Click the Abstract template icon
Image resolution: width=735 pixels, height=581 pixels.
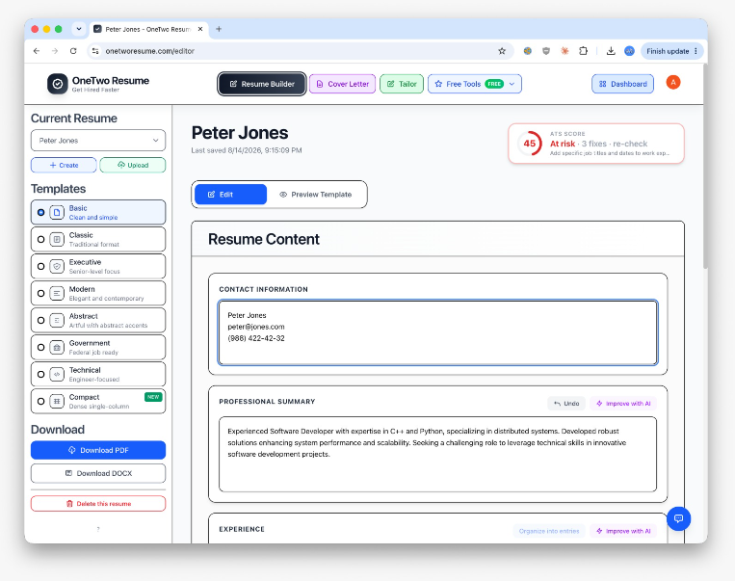tap(57, 320)
